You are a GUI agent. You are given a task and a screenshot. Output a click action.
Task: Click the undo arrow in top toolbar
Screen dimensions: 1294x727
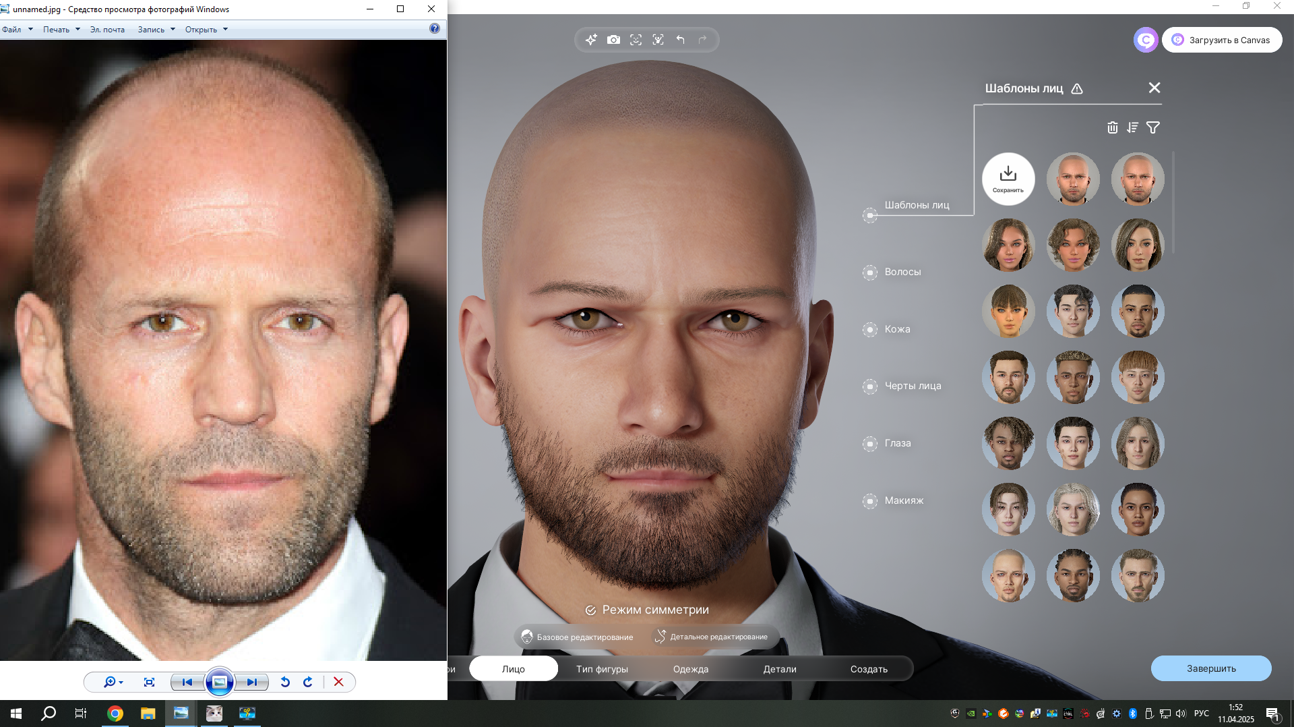point(681,40)
